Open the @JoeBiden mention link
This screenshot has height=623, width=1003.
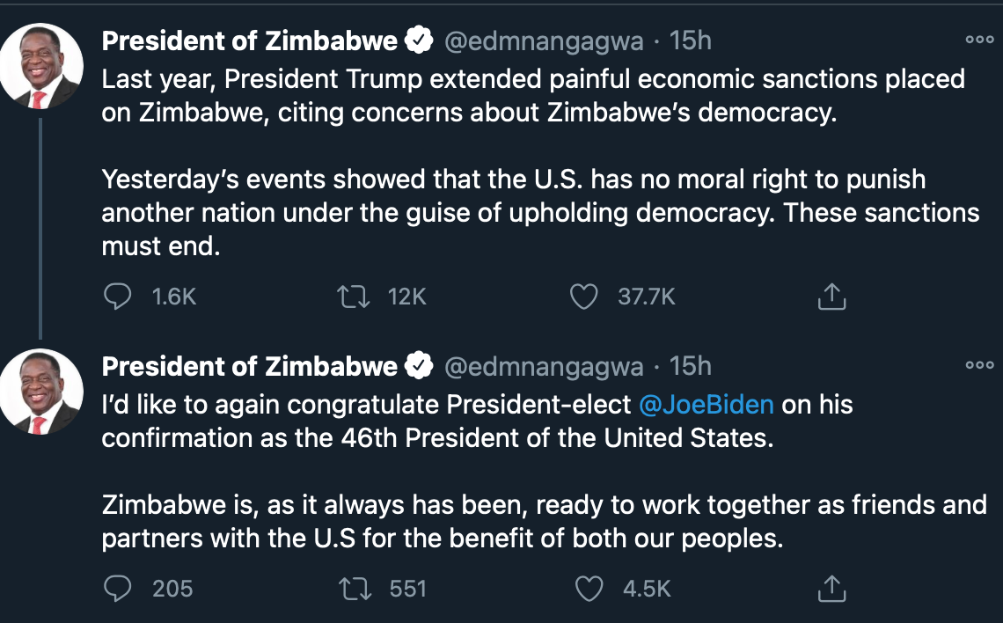pyautogui.click(x=706, y=405)
